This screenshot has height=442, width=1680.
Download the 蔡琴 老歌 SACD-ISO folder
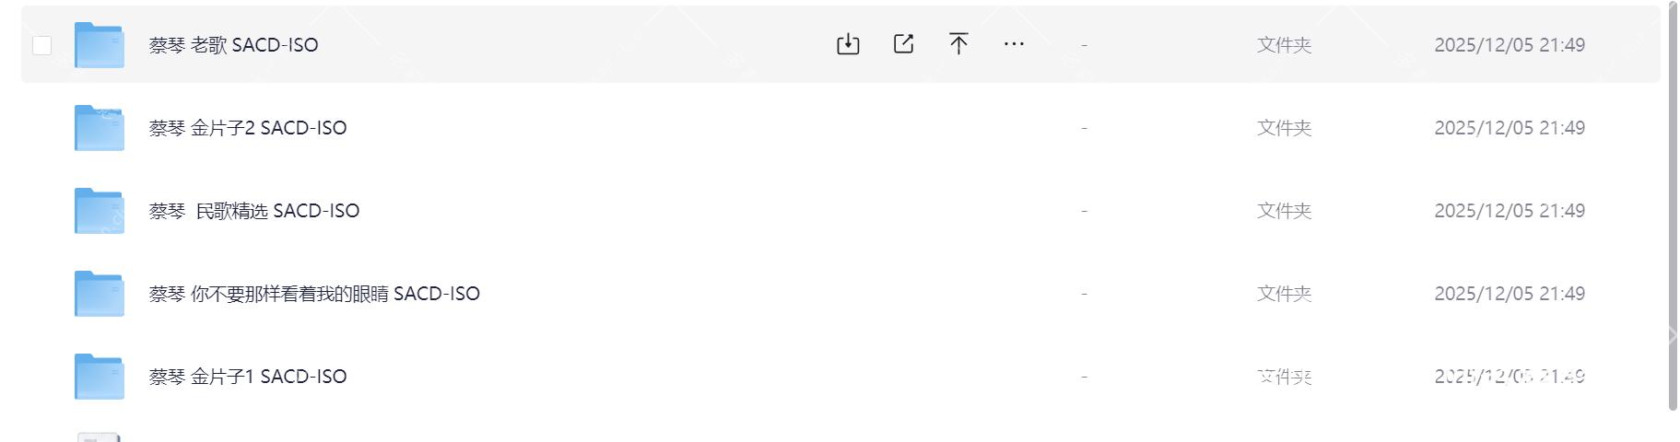[x=848, y=44]
